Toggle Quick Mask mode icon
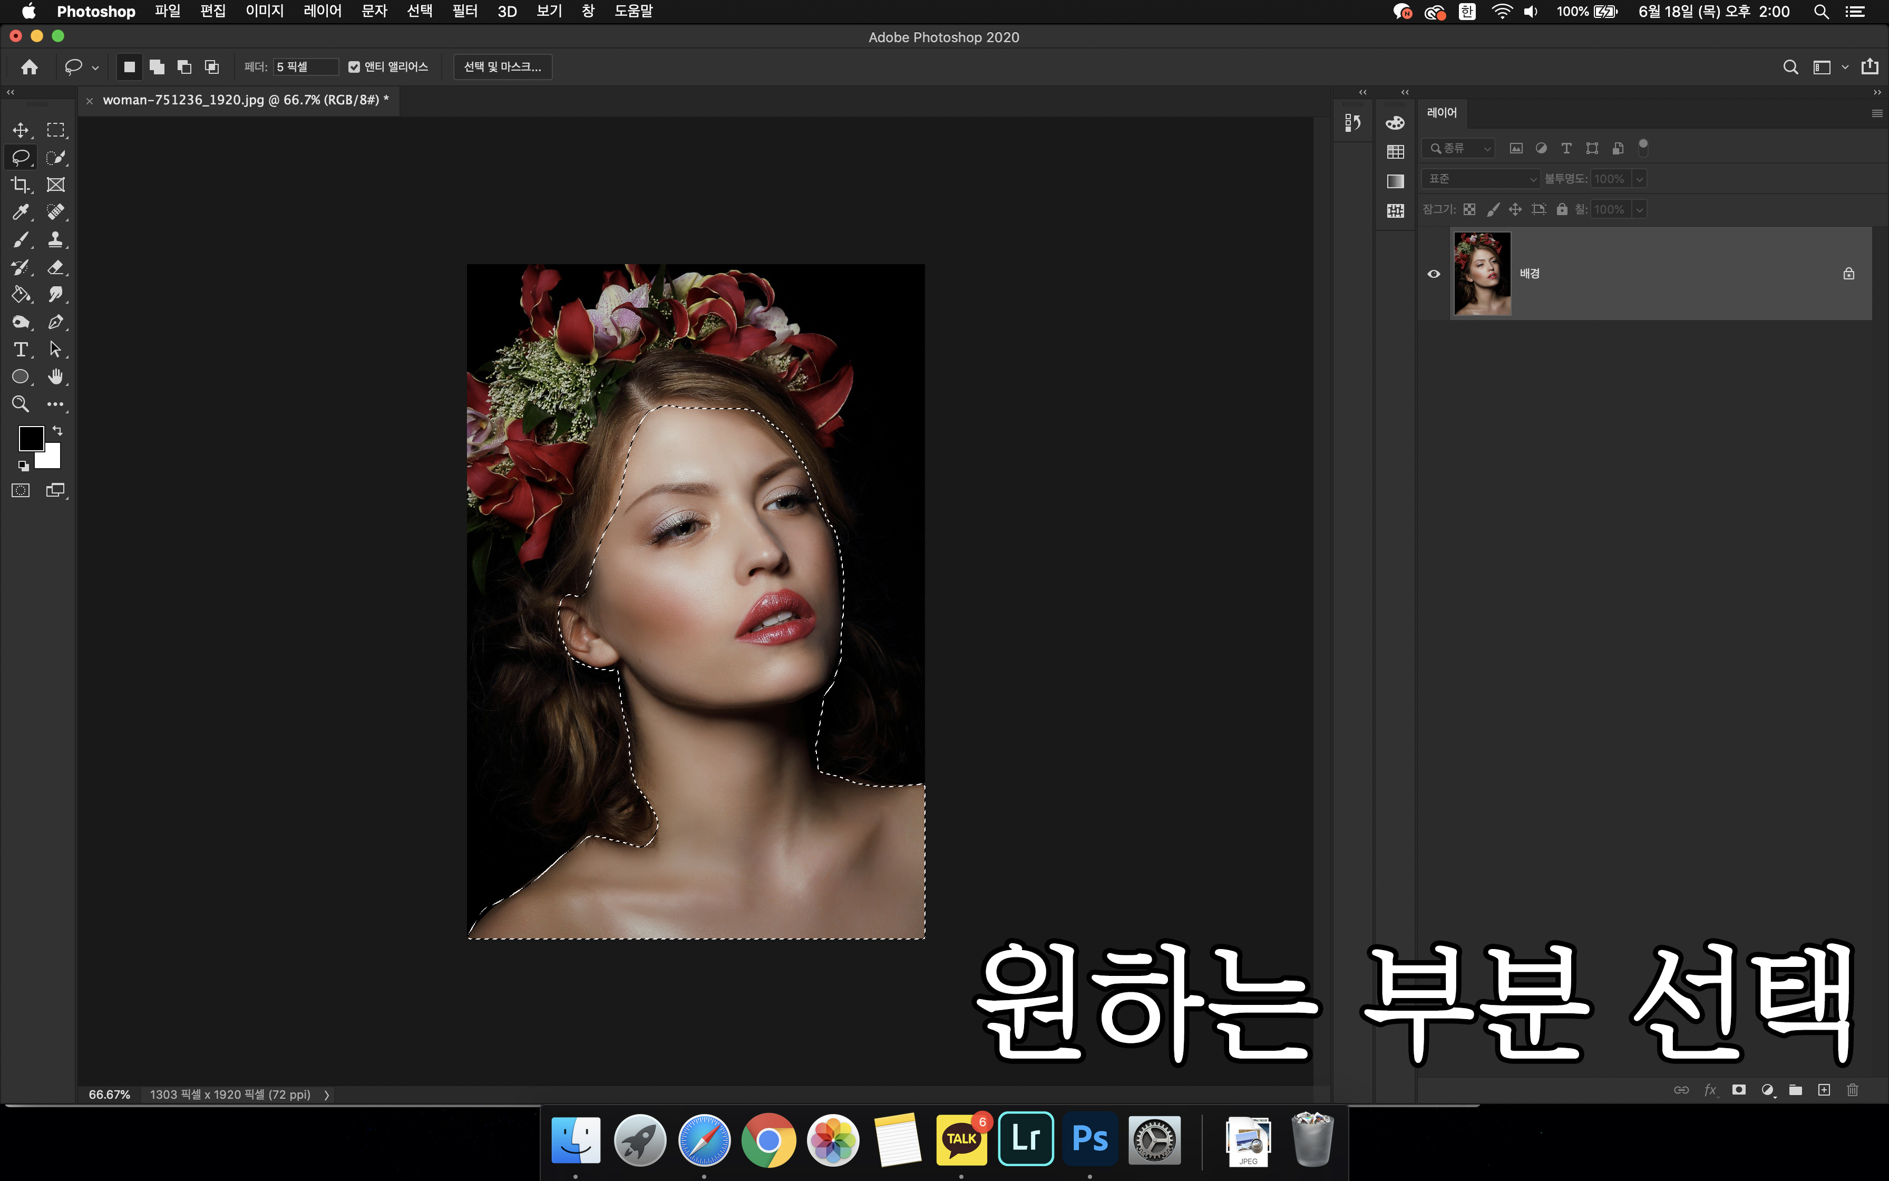 pyautogui.click(x=21, y=490)
